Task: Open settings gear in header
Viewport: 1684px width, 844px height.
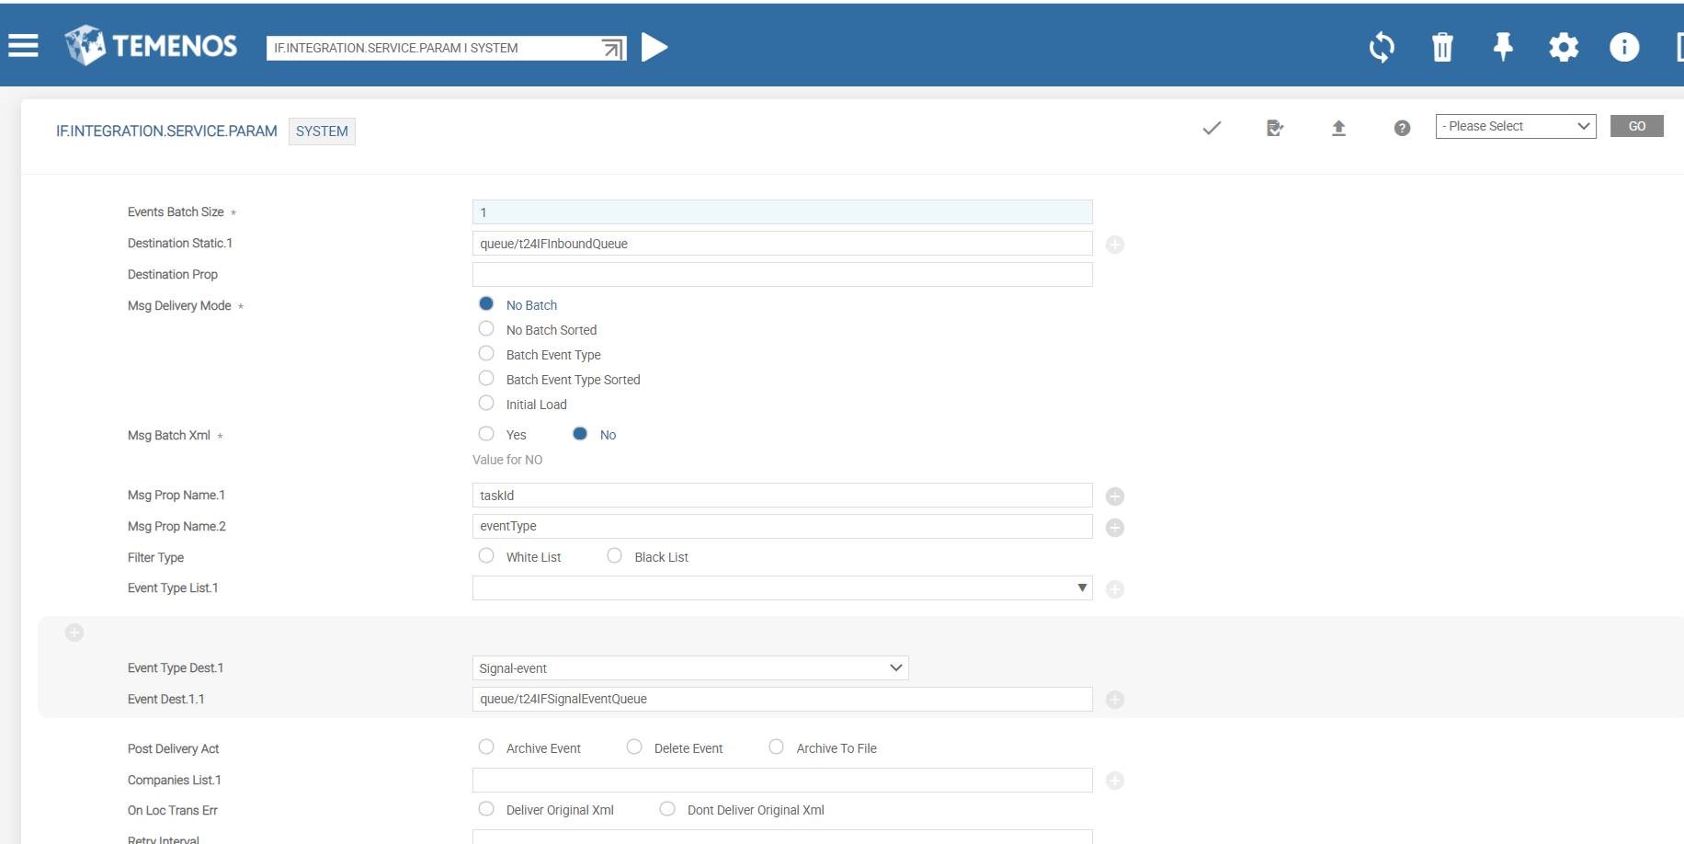Action: [x=1563, y=47]
